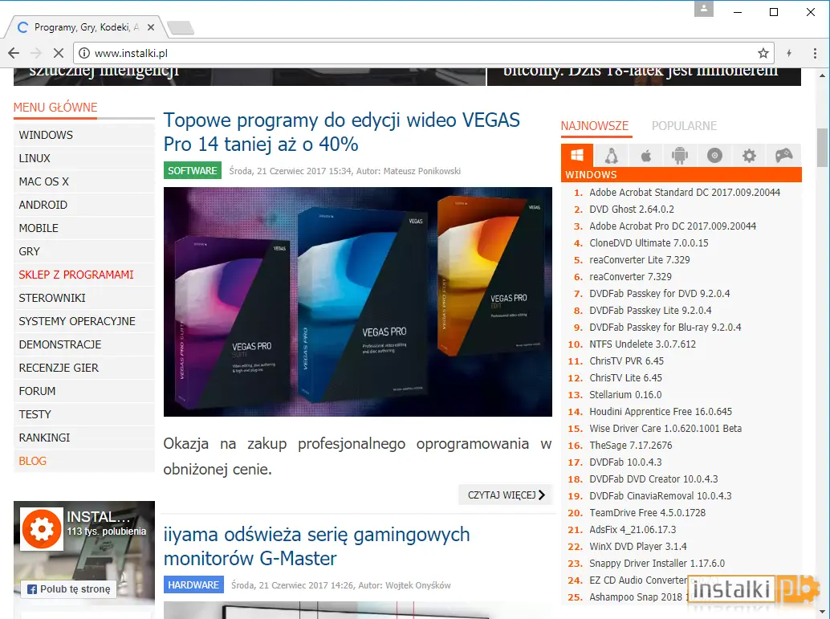Screen dimensions: 830x619
Task: Select the disc operating systems icon
Action: click(714, 156)
